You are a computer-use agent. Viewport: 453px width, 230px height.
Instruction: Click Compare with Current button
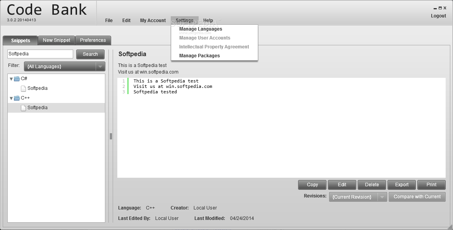point(417,197)
